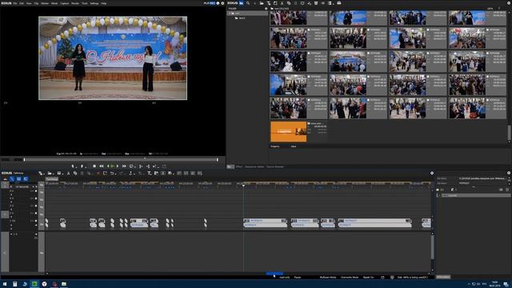Click the Cut scissors icon in the timeline toolbar
Viewport: 512px width, 288px height.
click(68, 173)
